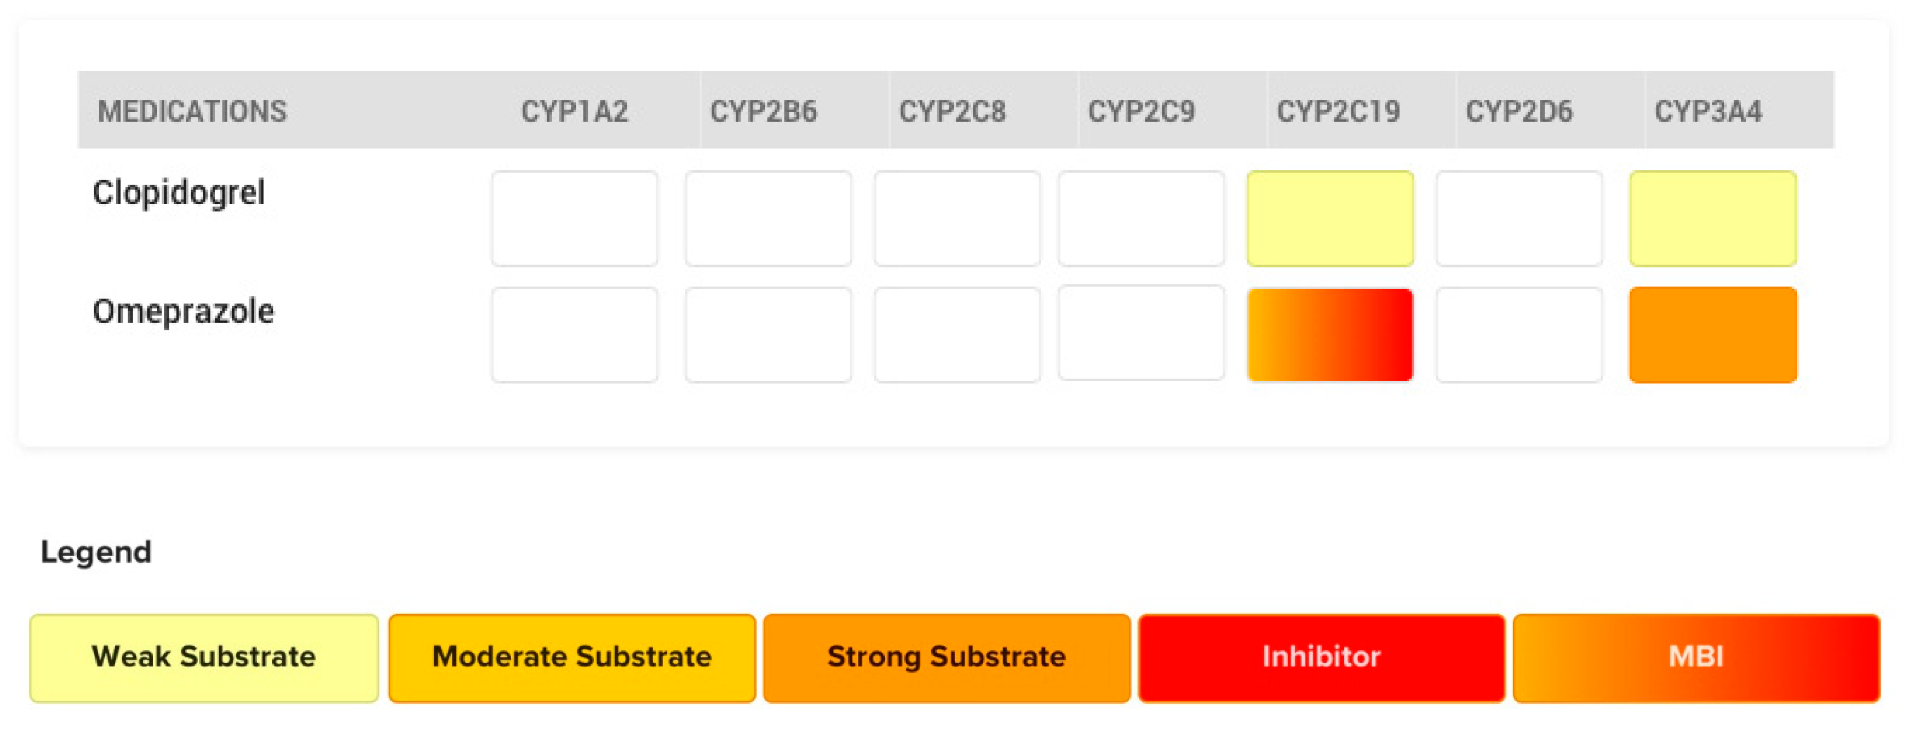Click the Moderate Substrate legend box

pyautogui.click(x=572, y=658)
